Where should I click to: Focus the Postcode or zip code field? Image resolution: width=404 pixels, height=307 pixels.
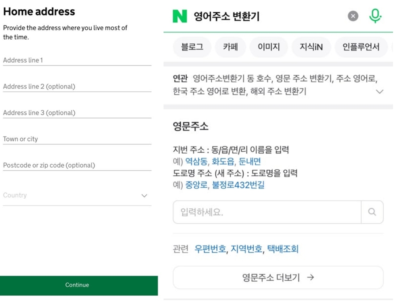coord(77,165)
